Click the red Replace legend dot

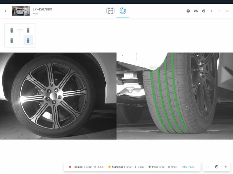70,167
